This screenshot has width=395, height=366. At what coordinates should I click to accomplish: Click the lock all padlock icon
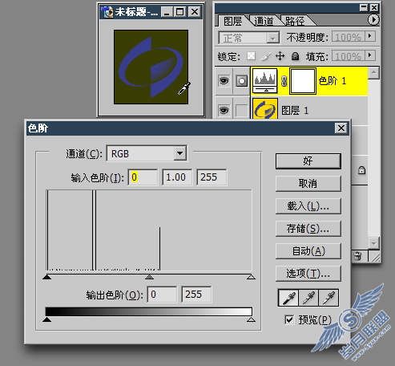pyautogui.click(x=295, y=56)
